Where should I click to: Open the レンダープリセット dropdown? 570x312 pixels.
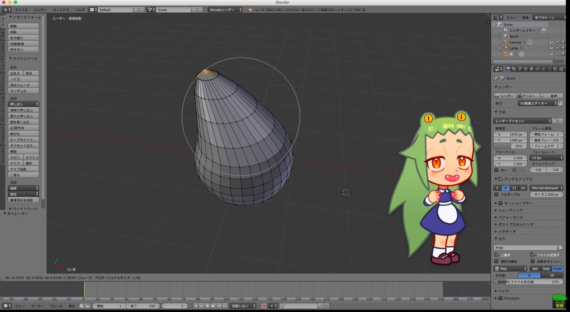click(522, 121)
